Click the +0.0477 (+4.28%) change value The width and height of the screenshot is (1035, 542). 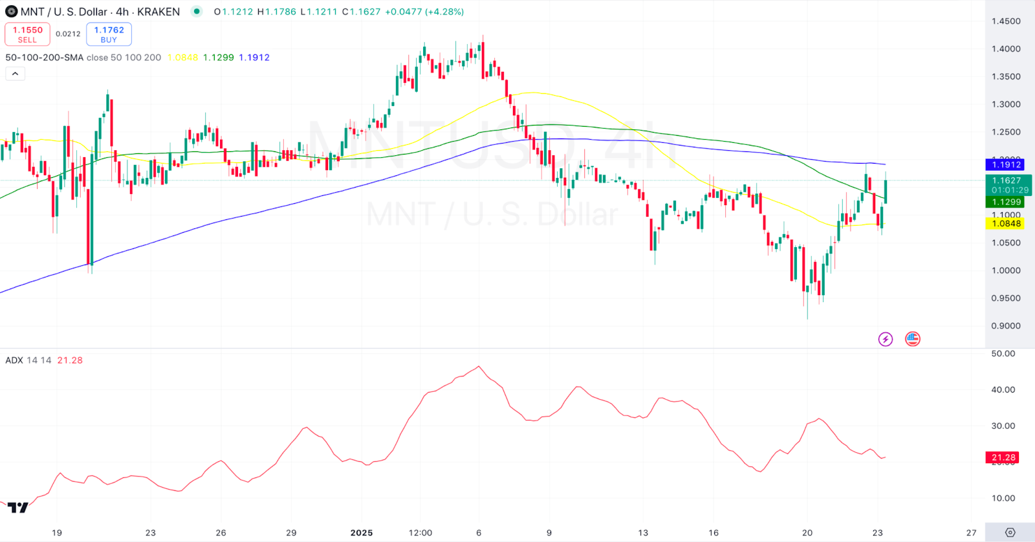[x=424, y=12]
